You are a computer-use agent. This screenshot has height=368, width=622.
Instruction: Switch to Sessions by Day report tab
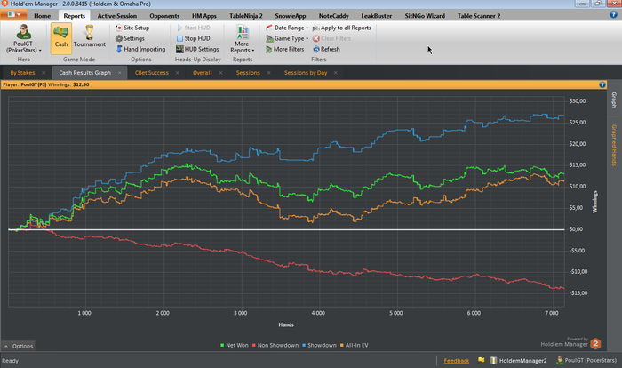point(306,73)
